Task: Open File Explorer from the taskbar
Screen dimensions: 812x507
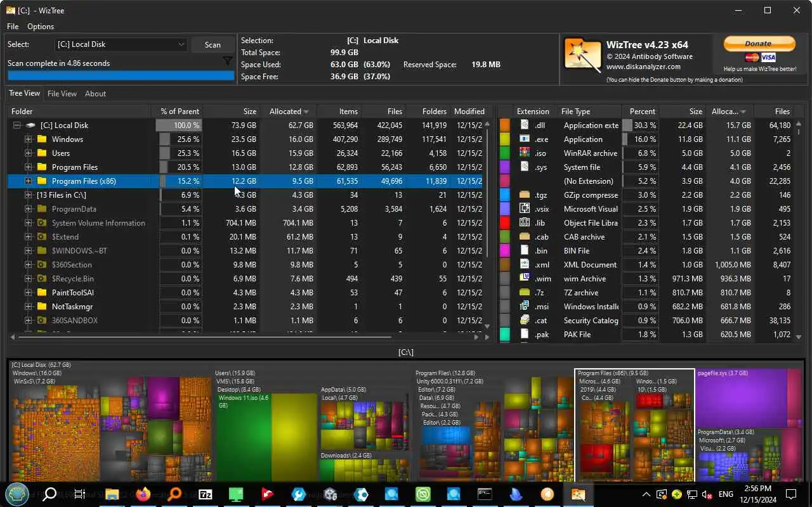Action: coord(112,494)
